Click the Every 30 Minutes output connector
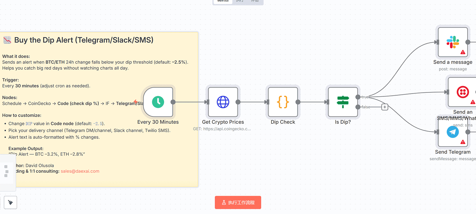 click(173, 102)
